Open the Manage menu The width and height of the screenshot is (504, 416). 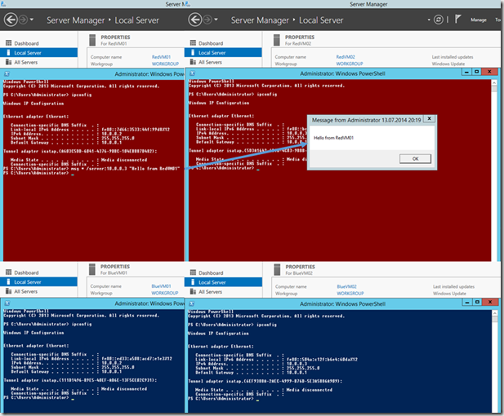point(479,20)
